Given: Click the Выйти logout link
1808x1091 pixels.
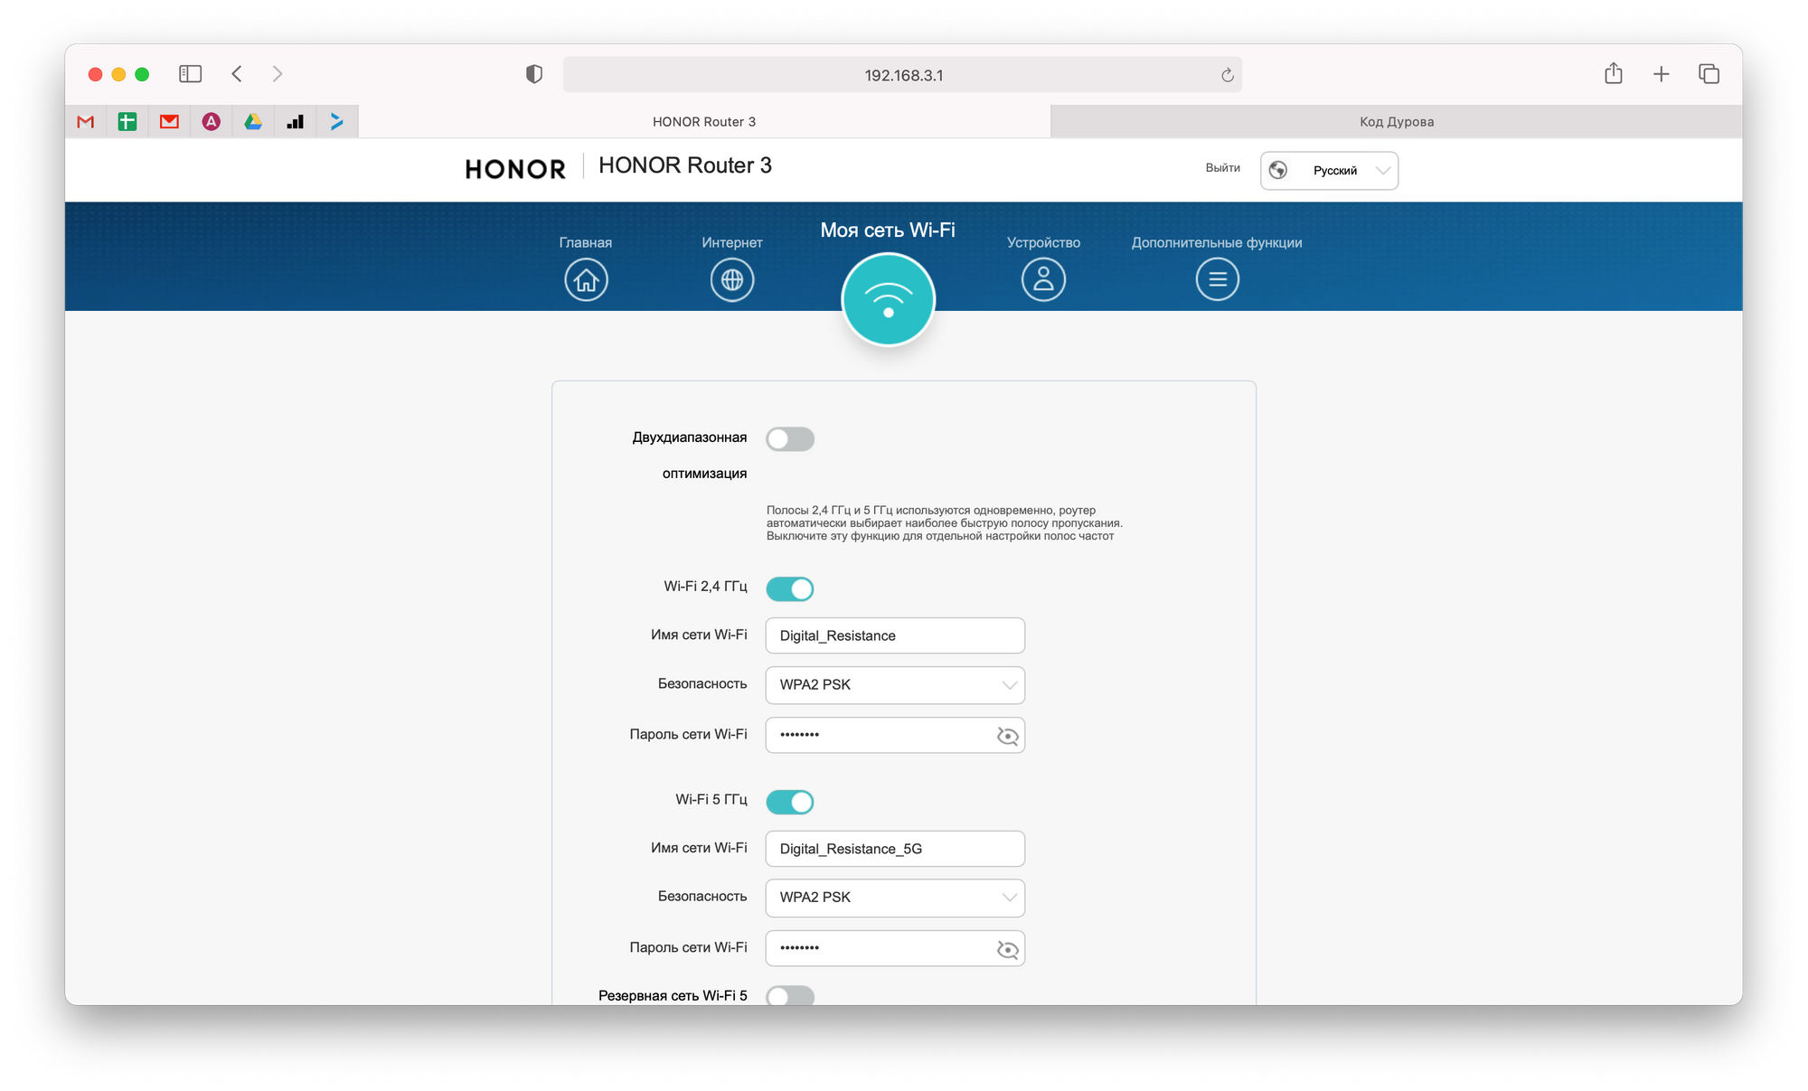Looking at the screenshot, I should pos(1222,168).
